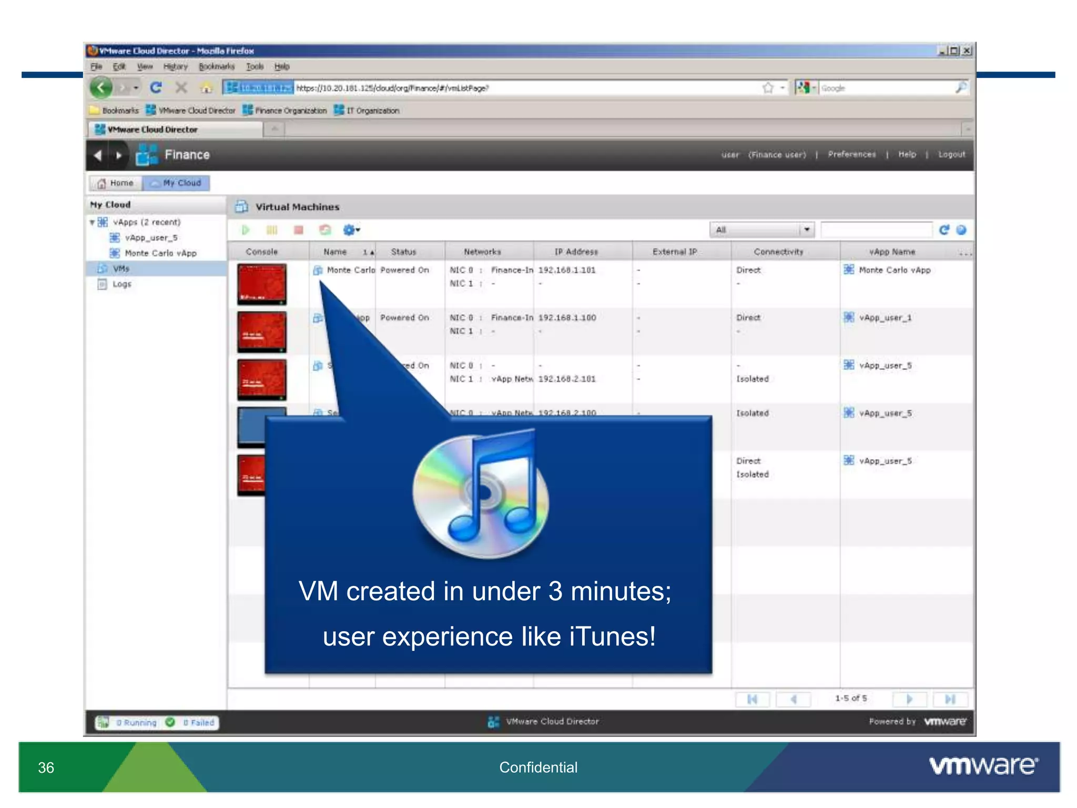
Task: Open console thumbnail for 192.168.2.101 VM
Action: coord(262,380)
